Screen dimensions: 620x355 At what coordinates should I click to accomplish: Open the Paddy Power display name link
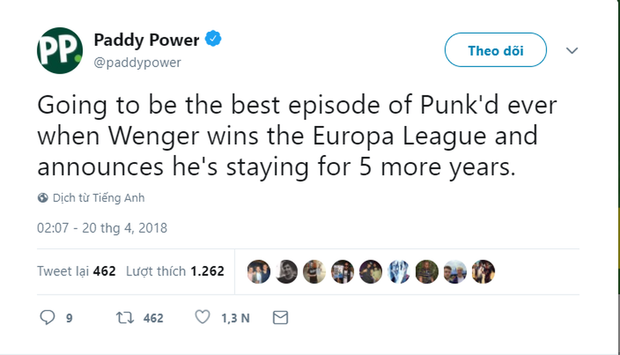147,40
